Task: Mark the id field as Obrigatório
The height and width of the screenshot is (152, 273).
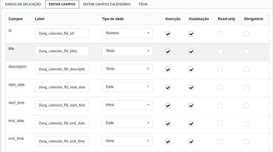Action: coord(246,34)
